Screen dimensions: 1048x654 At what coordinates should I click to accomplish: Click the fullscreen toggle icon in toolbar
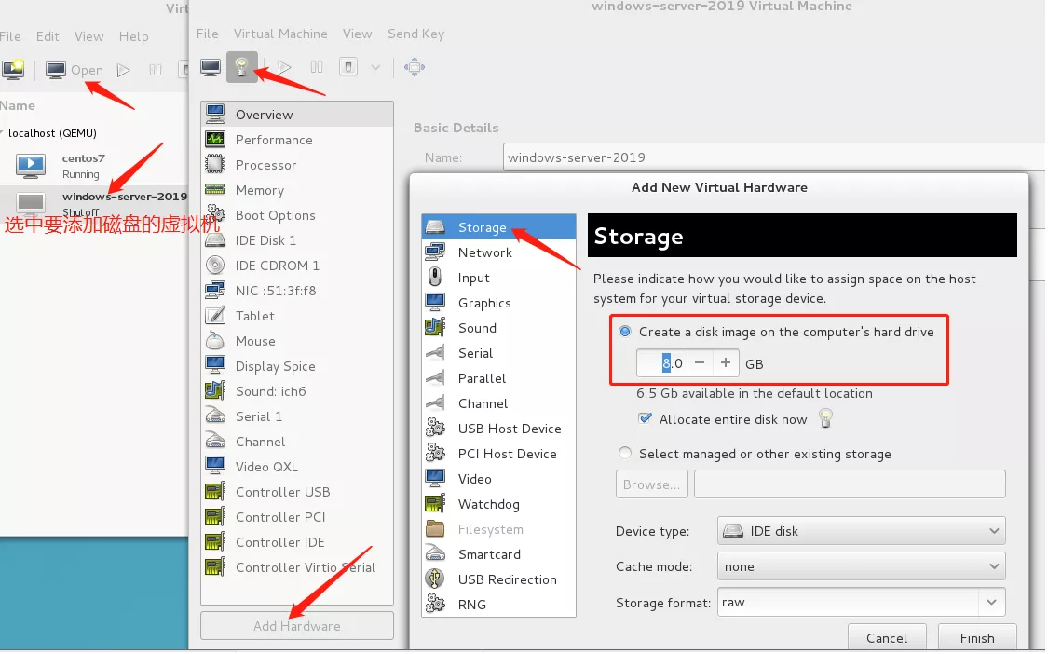415,67
